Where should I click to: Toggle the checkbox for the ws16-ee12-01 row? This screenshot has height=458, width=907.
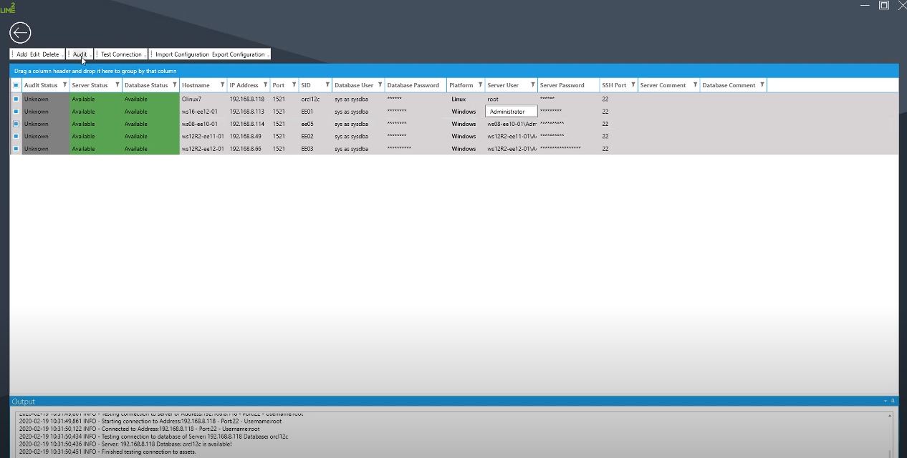(x=16, y=112)
